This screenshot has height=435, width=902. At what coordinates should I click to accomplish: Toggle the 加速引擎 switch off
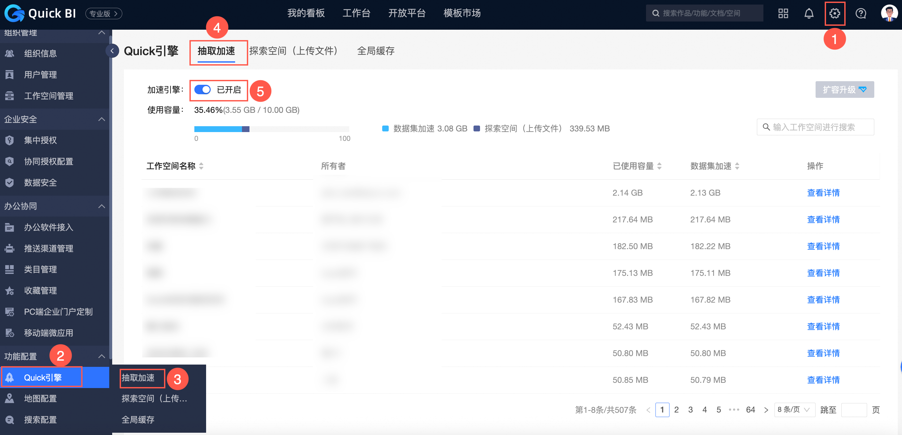pyautogui.click(x=203, y=90)
